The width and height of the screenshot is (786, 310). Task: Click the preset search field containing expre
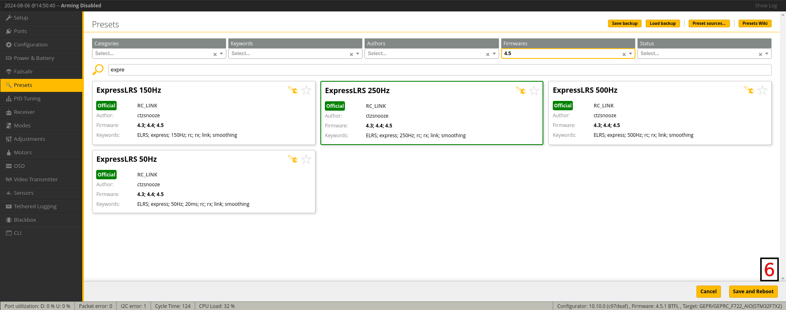click(x=440, y=70)
